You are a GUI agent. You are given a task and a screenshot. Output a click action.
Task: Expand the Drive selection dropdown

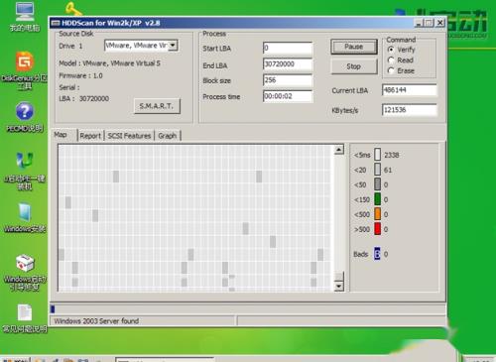pos(173,46)
